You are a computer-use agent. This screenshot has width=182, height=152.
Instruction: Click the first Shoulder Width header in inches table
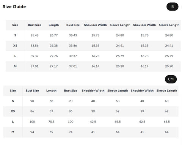click(x=96, y=25)
